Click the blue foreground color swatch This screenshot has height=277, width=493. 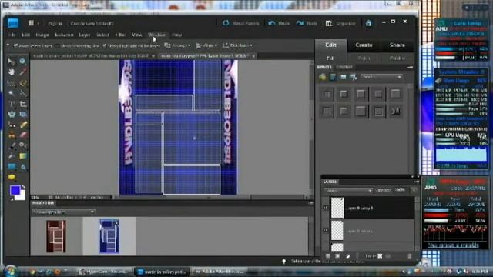pos(15,190)
